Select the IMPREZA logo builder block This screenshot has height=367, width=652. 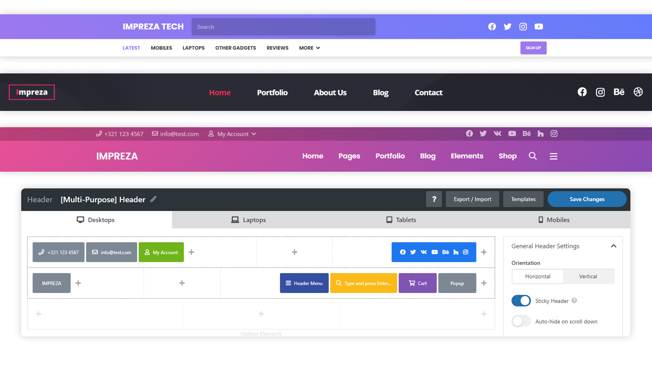click(x=51, y=283)
